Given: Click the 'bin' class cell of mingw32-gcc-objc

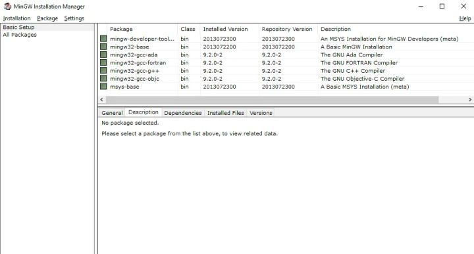Looking at the screenshot, I should click(184, 79).
